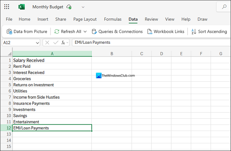Open the app launcher grid icon
Viewport: 231px width, 151px height.
click(x=7, y=7)
